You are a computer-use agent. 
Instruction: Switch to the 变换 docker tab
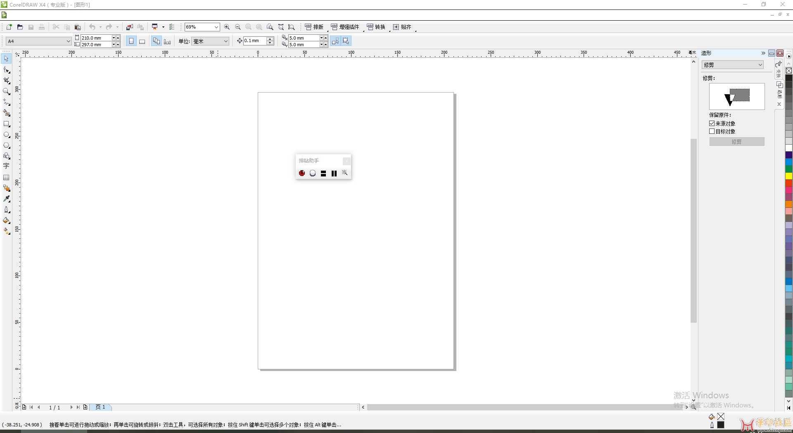(779, 69)
